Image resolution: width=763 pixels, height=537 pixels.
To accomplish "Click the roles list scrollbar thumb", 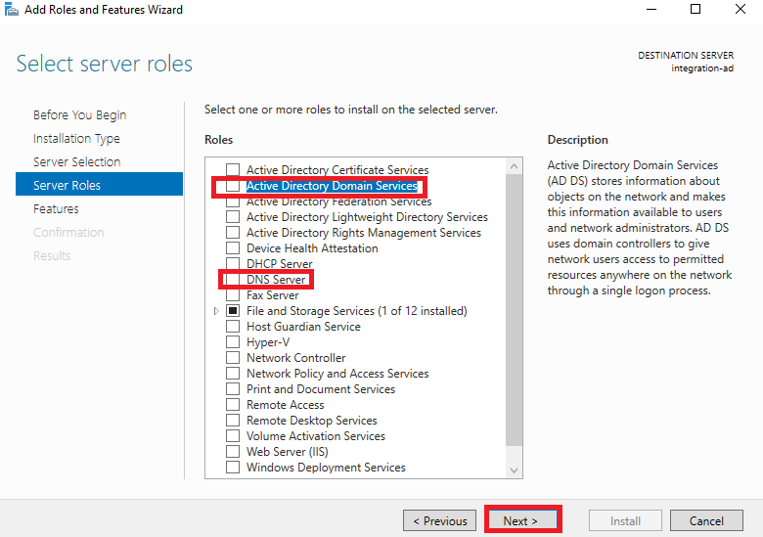I will [514, 310].
